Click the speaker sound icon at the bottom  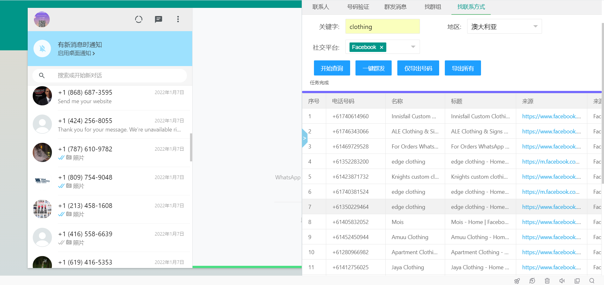point(562,281)
